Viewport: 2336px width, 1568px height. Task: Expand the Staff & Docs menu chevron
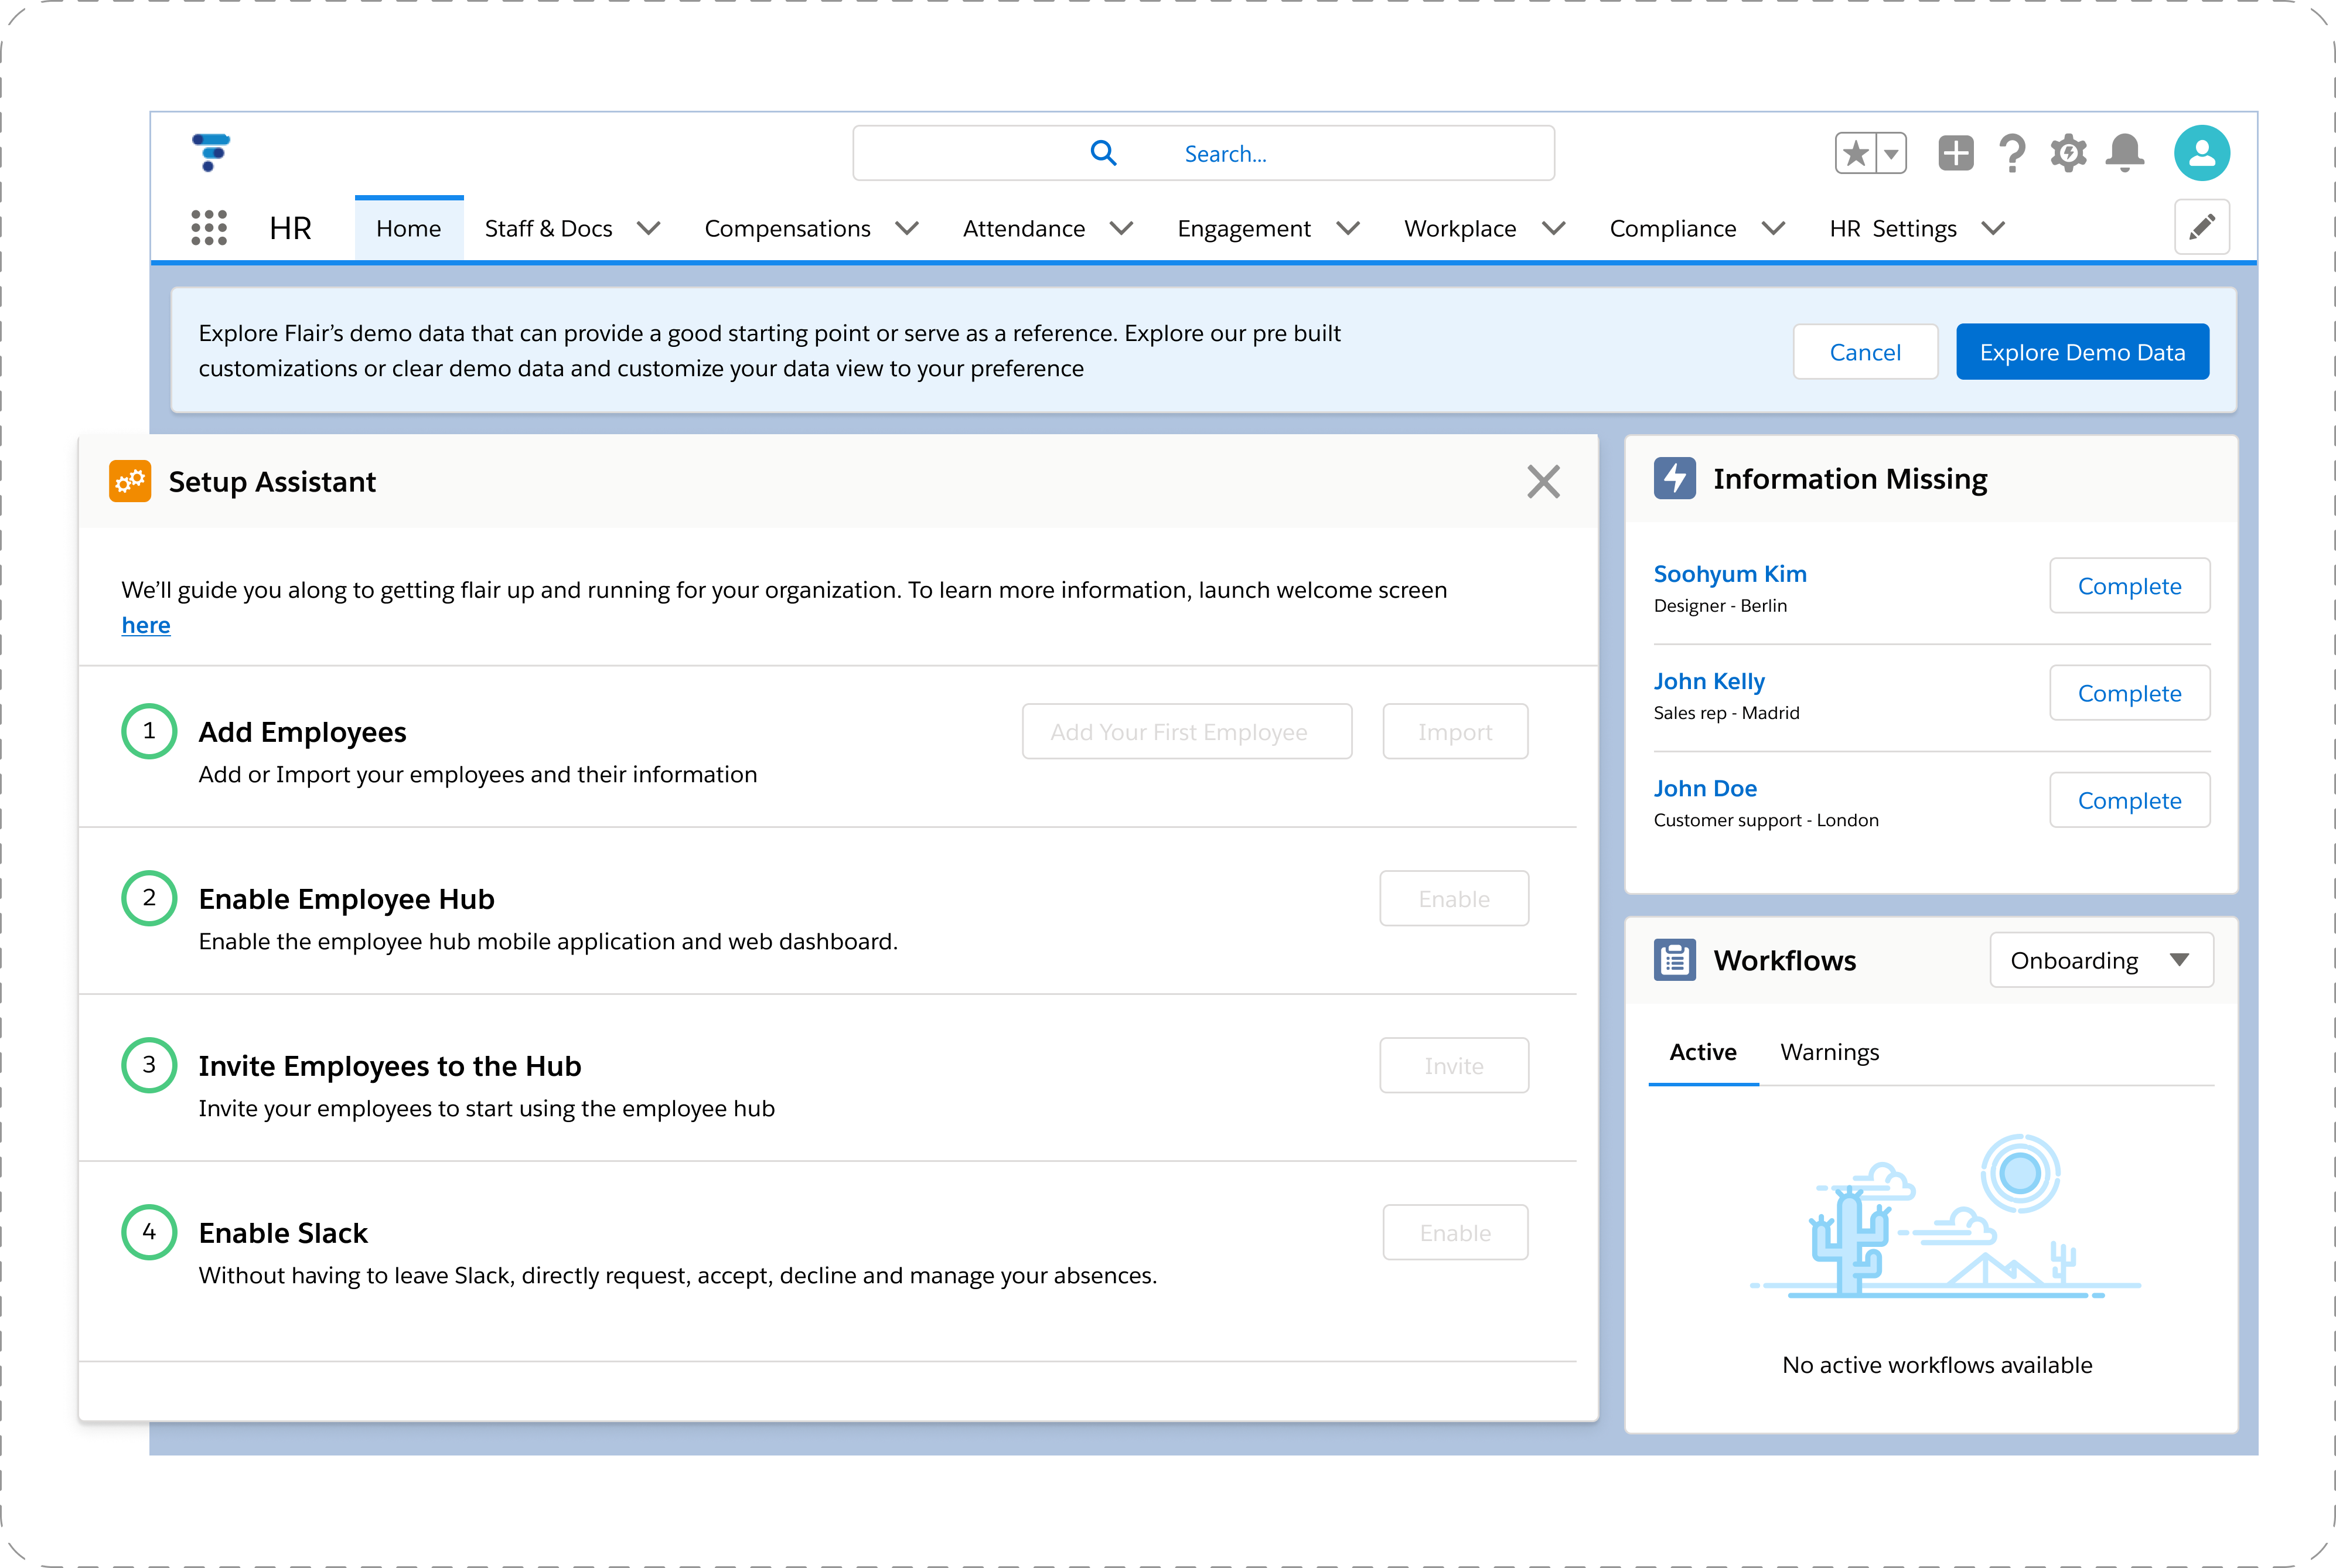point(649,229)
